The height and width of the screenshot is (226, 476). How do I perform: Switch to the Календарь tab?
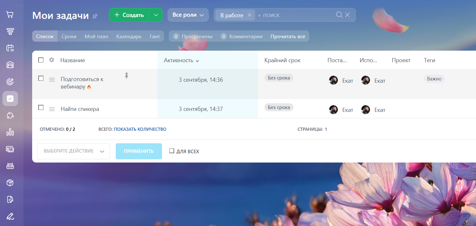129,36
